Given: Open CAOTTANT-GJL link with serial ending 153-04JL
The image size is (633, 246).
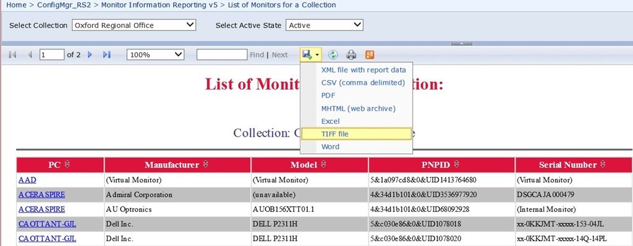Looking at the screenshot, I should click(x=47, y=224).
